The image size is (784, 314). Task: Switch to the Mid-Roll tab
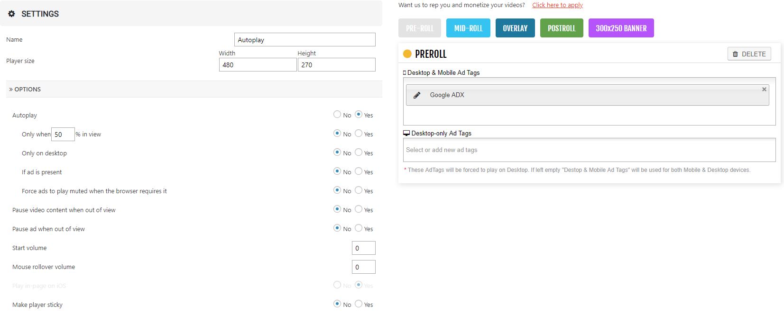point(468,28)
